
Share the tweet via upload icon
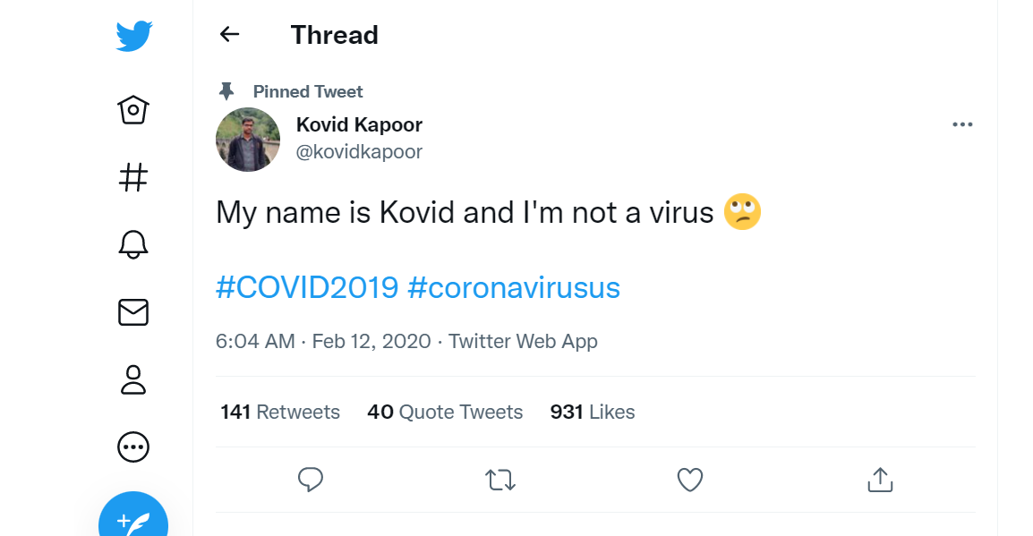pyautogui.click(x=880, y=481)
